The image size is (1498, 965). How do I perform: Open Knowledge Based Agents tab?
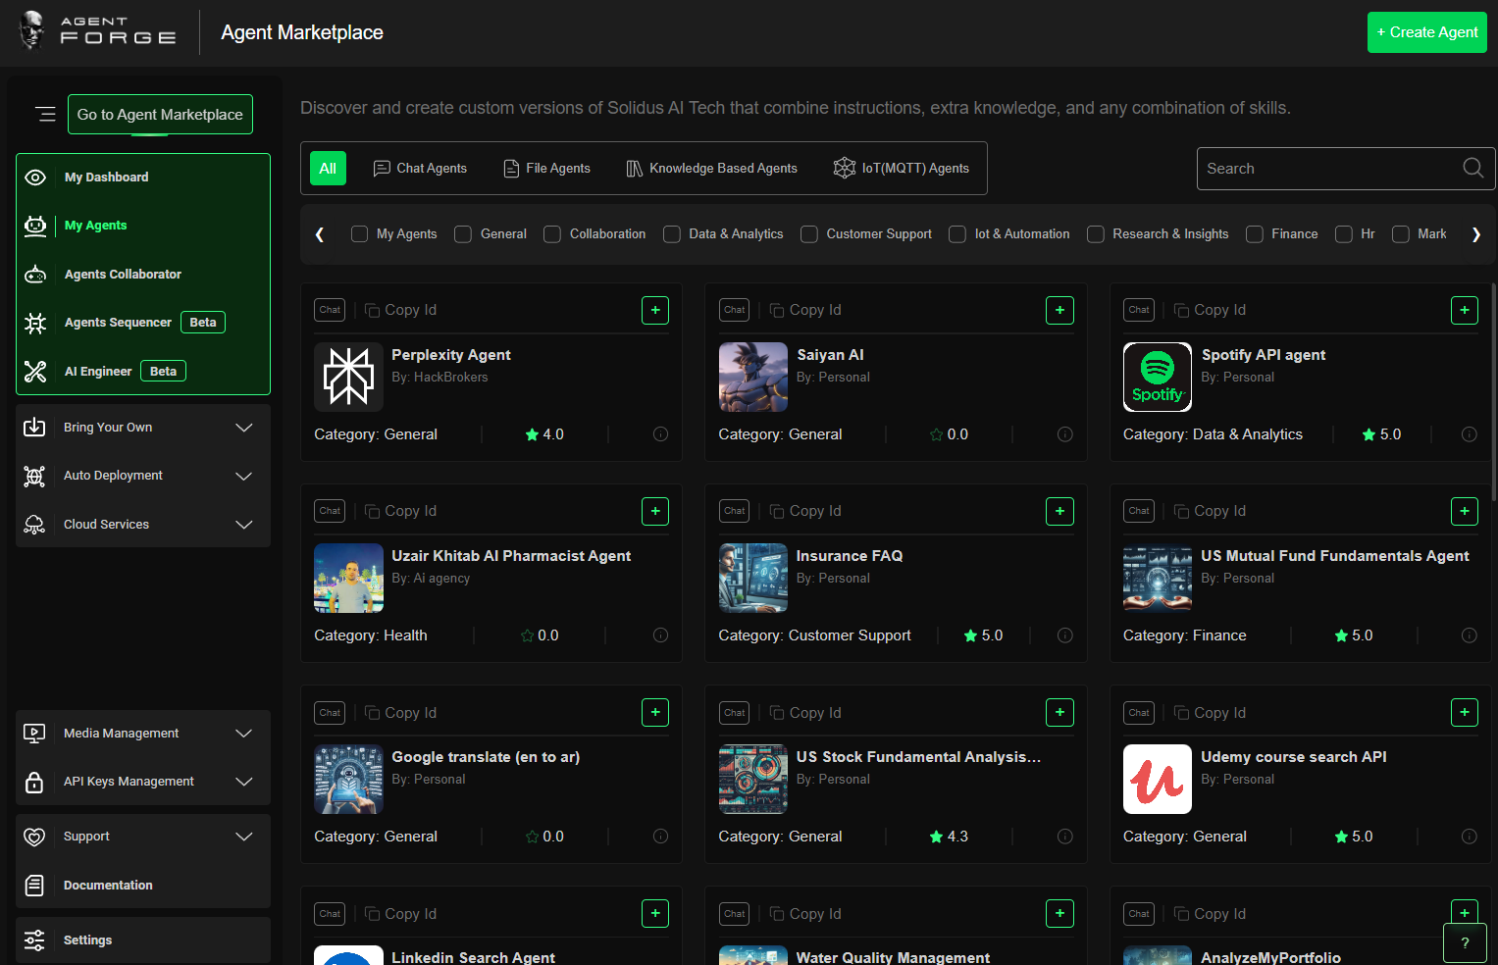click(711, 169)
